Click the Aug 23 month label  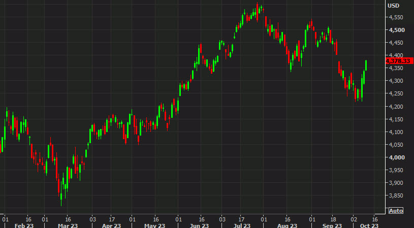pos(288,225)
